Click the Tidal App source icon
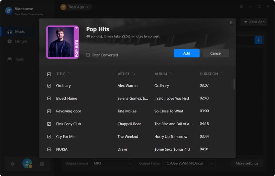The width and height of the screenshot is (275, 176). [x=63, y=7]
